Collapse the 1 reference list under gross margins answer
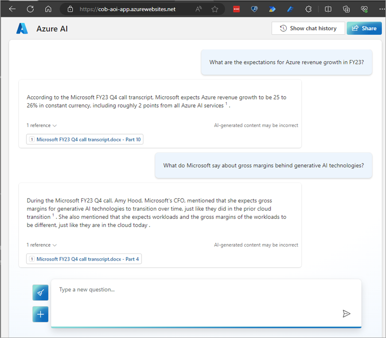Viewport: 386px width, 338px height. pos(41,245)
